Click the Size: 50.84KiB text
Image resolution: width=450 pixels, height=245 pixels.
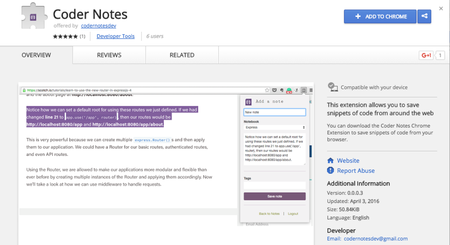click(343, 209)
